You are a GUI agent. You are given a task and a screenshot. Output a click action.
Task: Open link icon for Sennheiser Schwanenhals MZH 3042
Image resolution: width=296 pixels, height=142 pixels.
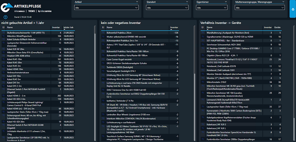[x=203, y=44]
